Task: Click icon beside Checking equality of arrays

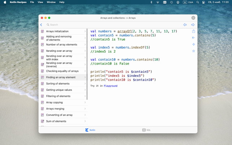Action: pyautogui.click(x=42, y=71)
